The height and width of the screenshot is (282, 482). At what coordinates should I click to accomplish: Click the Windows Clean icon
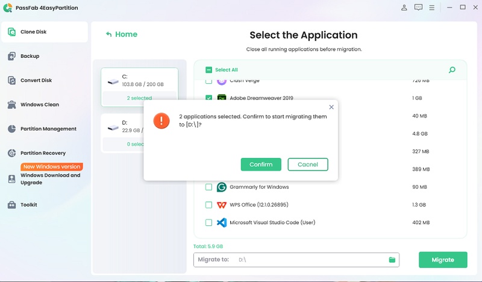pyautogui.click(x=11, y=105)
